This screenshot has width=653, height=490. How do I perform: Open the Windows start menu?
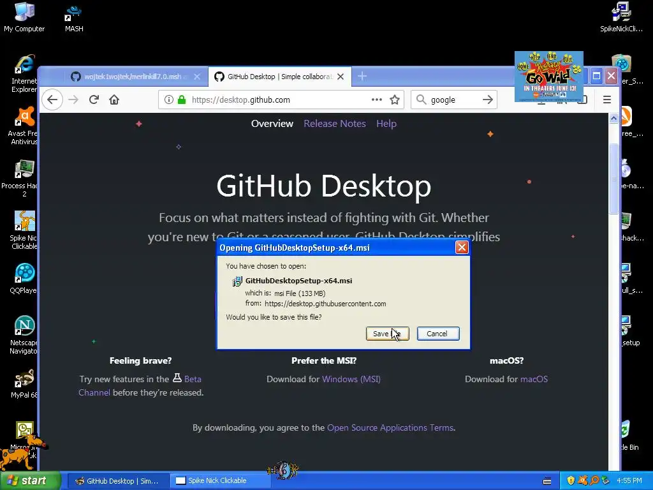[x=30, y=481]
